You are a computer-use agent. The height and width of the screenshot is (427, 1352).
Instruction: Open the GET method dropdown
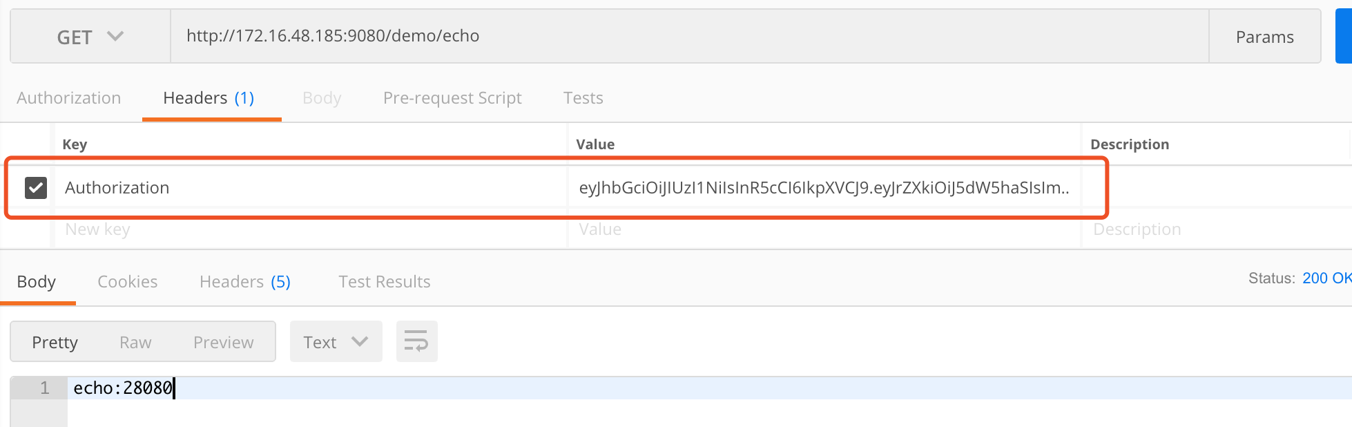(x=90, y=37)
